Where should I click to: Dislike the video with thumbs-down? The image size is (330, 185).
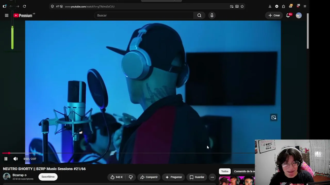pos(131,177)
